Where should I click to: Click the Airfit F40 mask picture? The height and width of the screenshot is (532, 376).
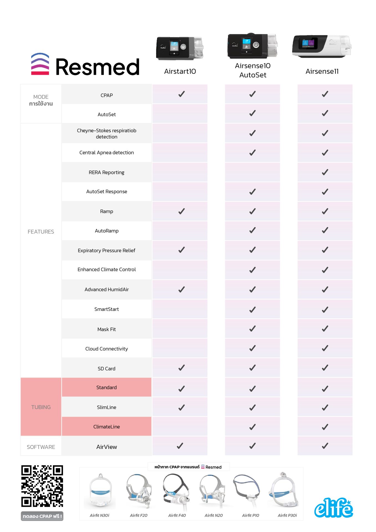point(177,492)
